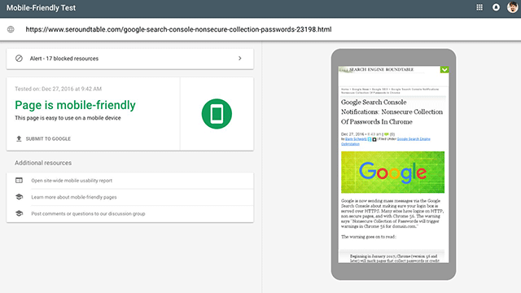The height and width of the screenshot is (293, 521).
Task: Click 'This page is easy to use' text
Action: tap(68, 118)
